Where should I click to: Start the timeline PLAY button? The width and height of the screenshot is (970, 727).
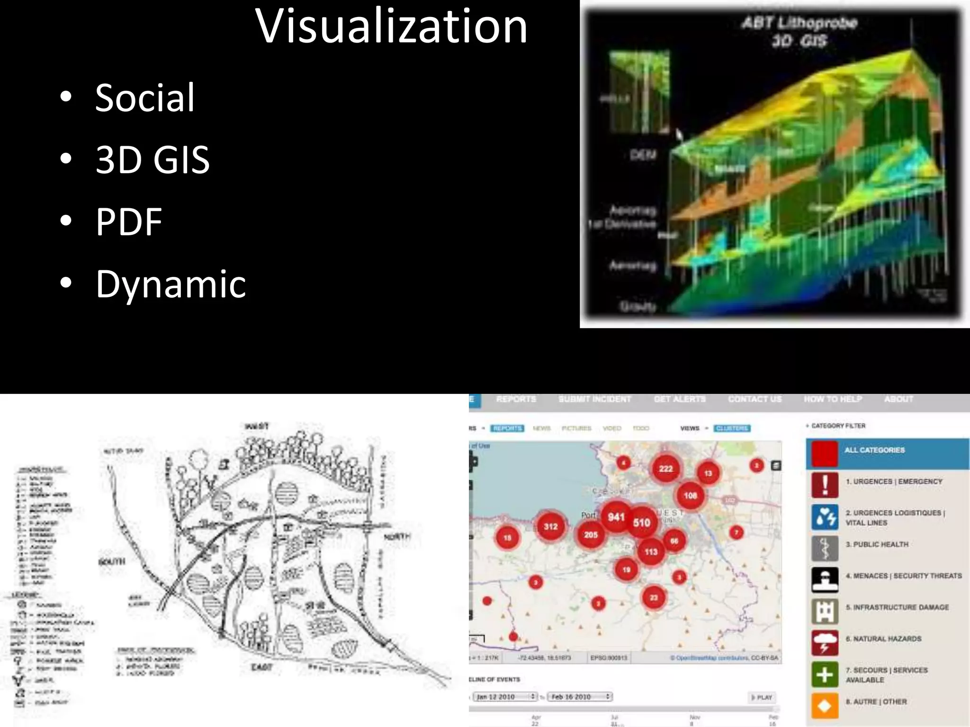click(762, 697)
